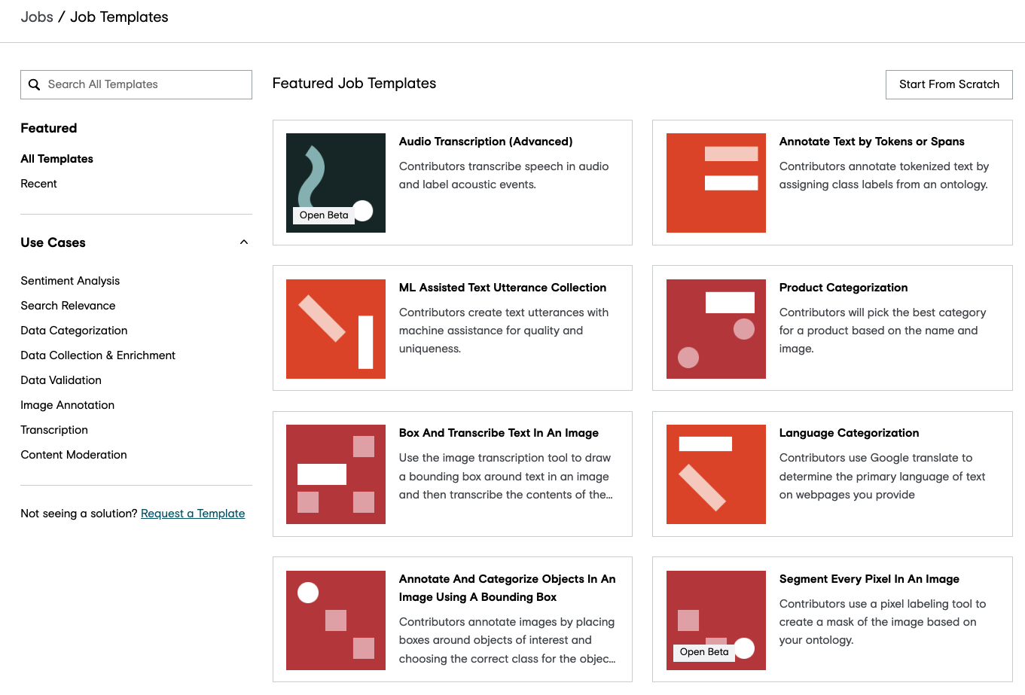This screenshot has height=695, width=1025.
Task: Filter by Image Annotation use case
Action: coord(68,405)
